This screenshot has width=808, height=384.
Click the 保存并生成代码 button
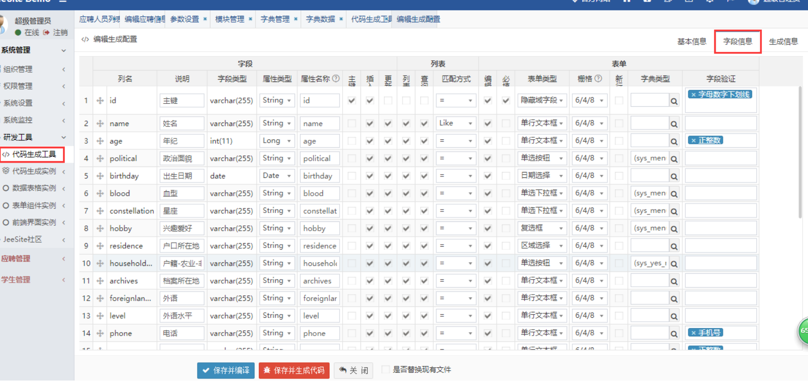(x=294, y=370)
